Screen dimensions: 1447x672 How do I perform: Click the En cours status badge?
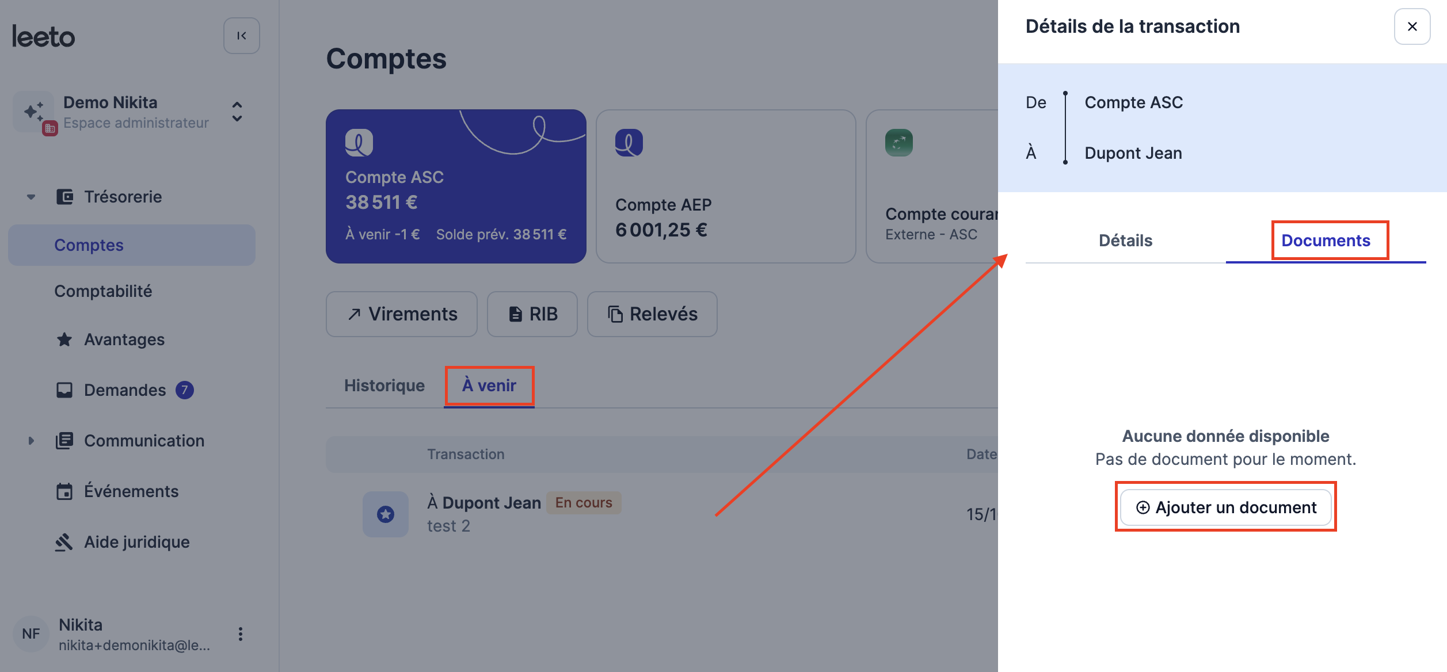coord(584,503)
